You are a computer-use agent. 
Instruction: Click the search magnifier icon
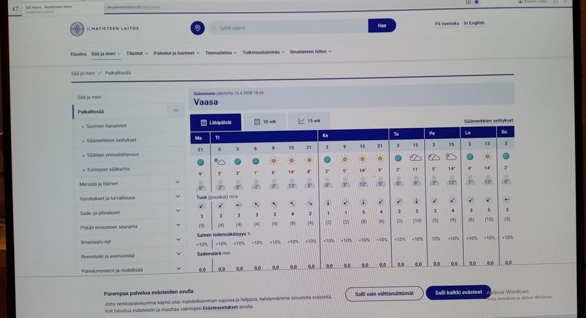tap(214, 28)
